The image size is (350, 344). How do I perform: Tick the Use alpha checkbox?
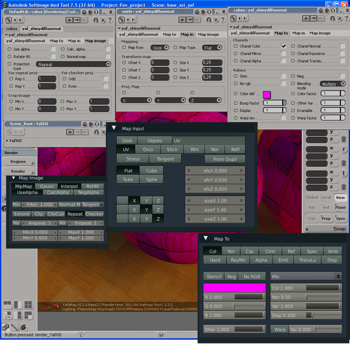pyautogui.click(x=53, y=49)
